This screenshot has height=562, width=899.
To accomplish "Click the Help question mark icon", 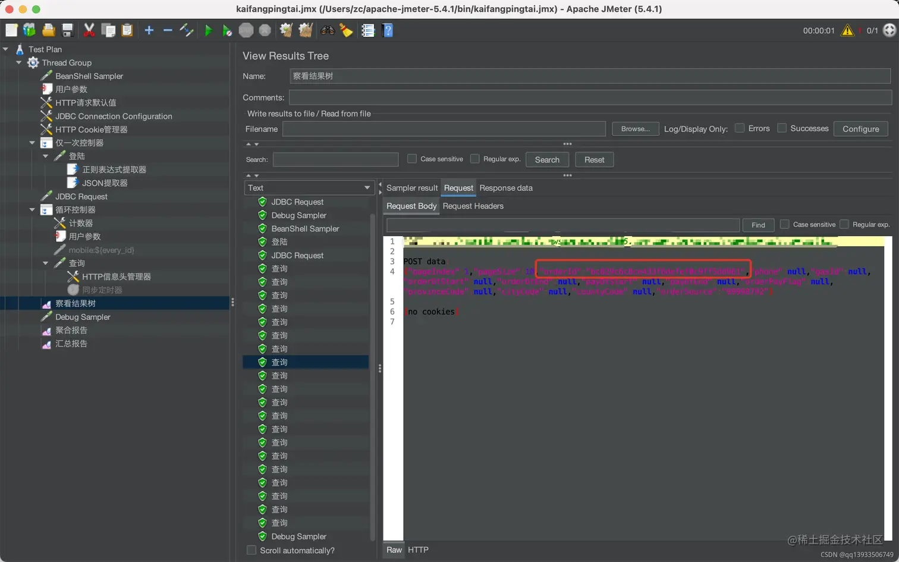I will tap(388, 30).
